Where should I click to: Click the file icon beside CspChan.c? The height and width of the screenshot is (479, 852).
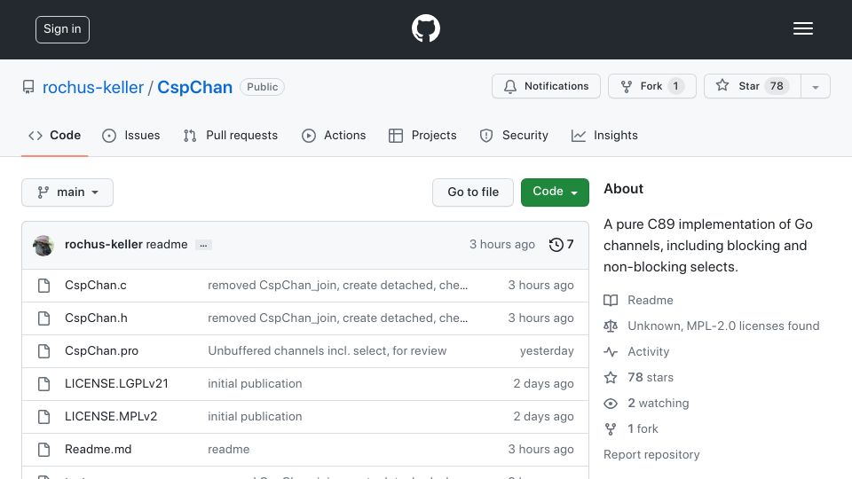point(44,285)
